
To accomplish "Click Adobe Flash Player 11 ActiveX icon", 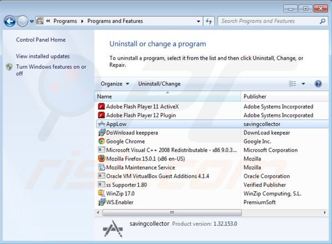I will click(101, 106).
